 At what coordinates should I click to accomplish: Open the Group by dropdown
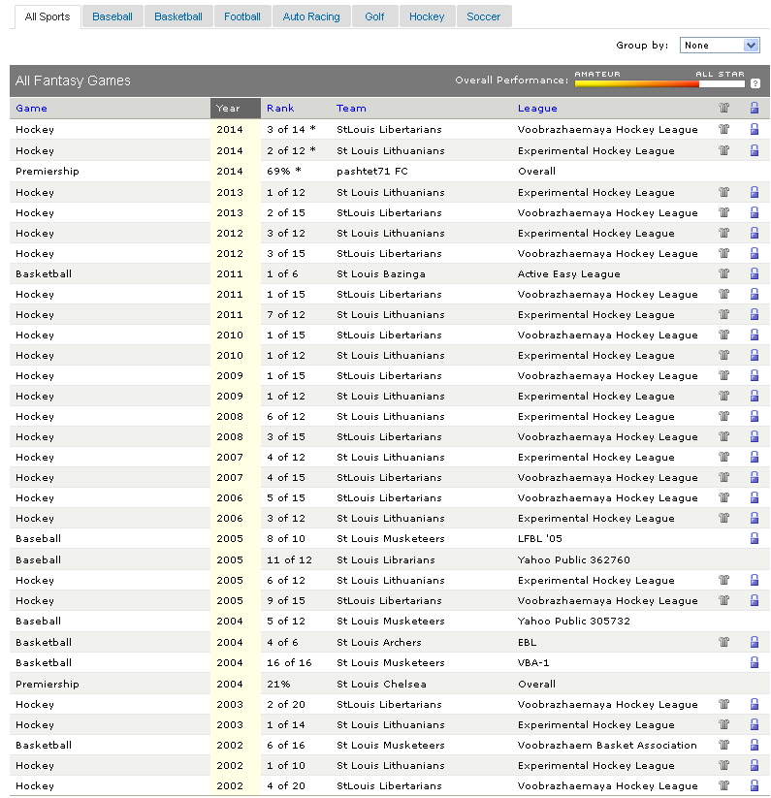(720, 46)
